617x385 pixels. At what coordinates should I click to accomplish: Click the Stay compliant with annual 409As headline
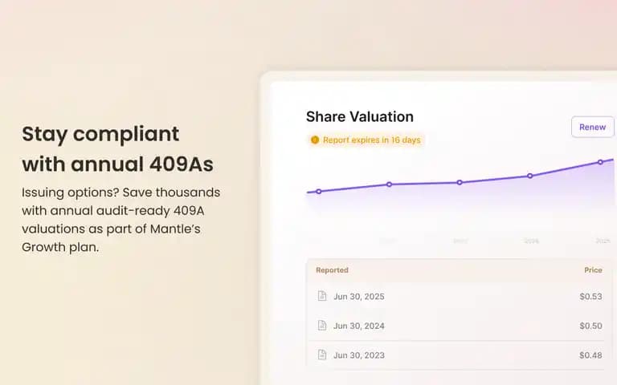click(x=117, y=149)
